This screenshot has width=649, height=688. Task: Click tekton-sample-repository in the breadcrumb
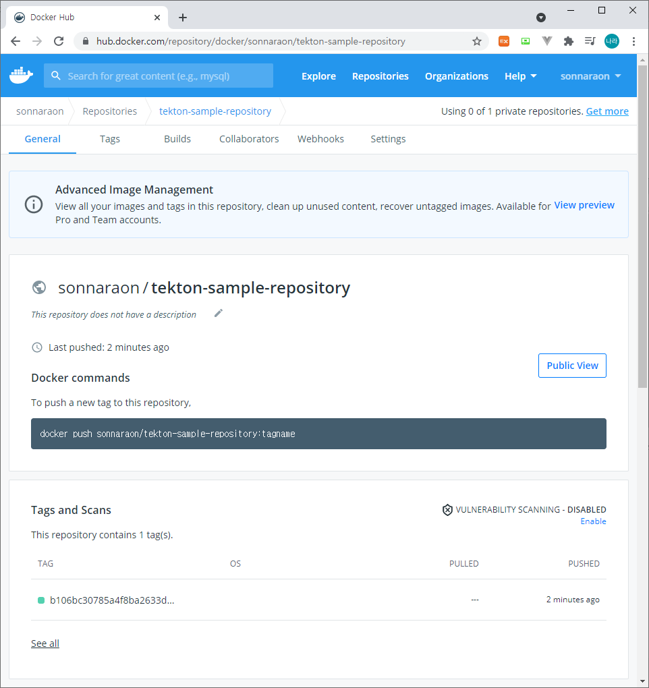tap(215, 111)
